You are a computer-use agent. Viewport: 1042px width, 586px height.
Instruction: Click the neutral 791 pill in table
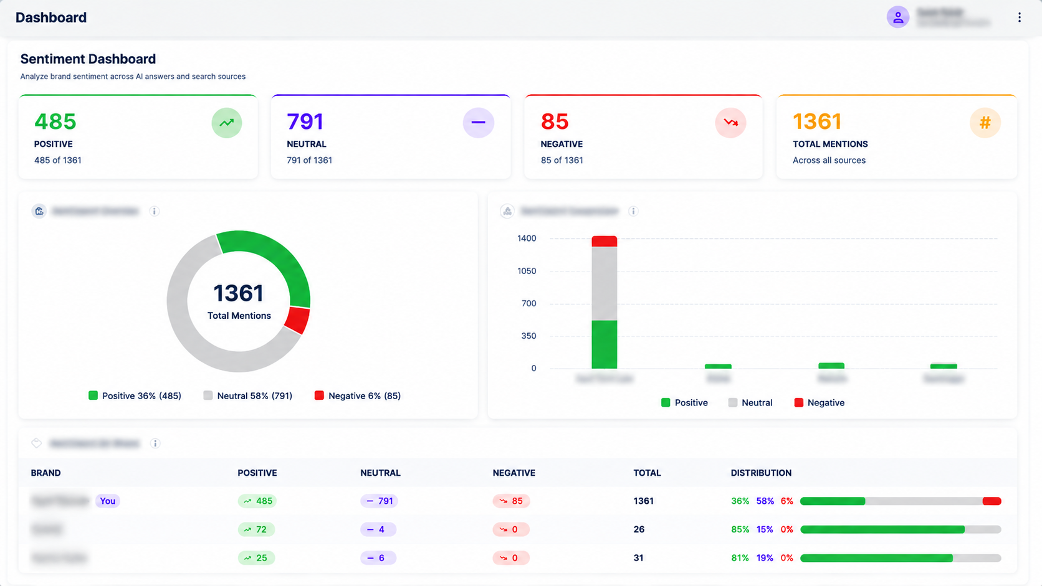pos(380,501)
